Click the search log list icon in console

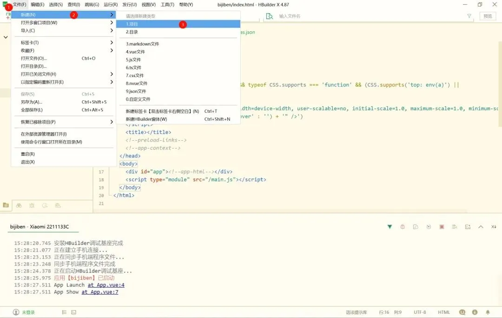click(455, 227)
